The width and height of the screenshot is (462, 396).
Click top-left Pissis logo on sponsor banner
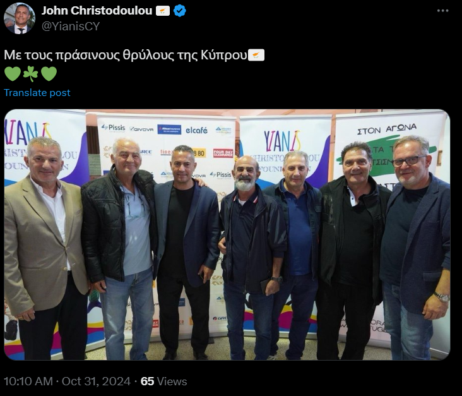[x=113, y=128]
